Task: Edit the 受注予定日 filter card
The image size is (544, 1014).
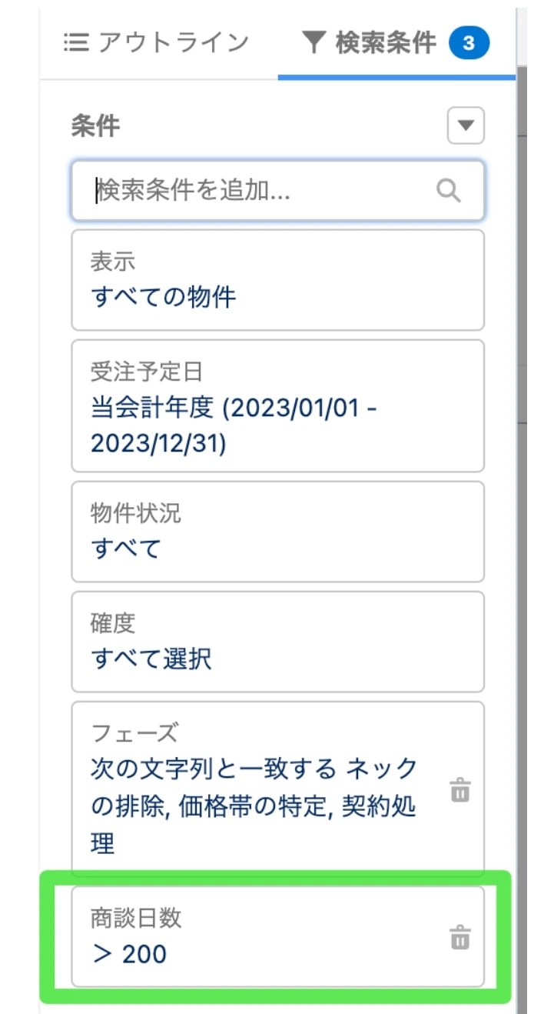Action: click(277, 405)
